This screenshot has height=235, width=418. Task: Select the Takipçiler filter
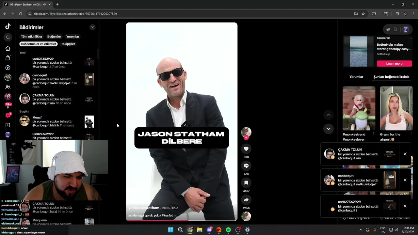[x=68, y=44]
